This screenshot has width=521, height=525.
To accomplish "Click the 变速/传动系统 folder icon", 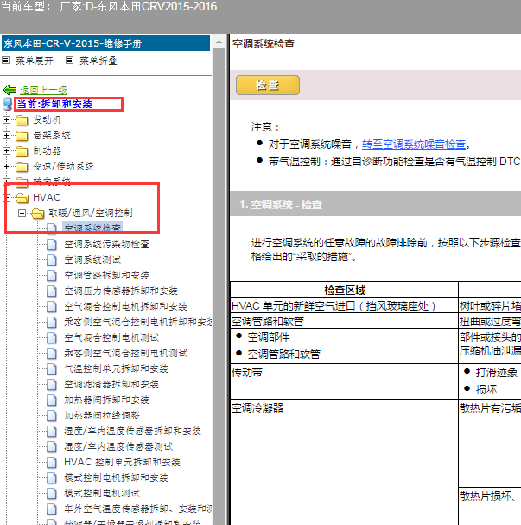I will [x=22, y=167].
